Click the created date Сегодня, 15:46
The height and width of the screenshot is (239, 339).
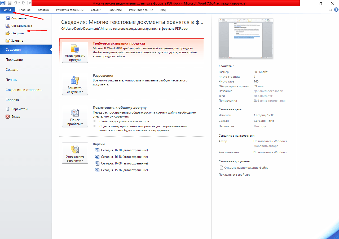click(x=264, y=121)
